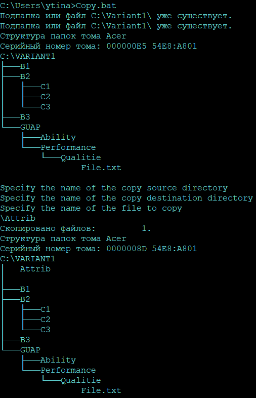Click File.txt at the bottom
The width and height of the screenshot is (256, 398).
[x=101, y=390]
